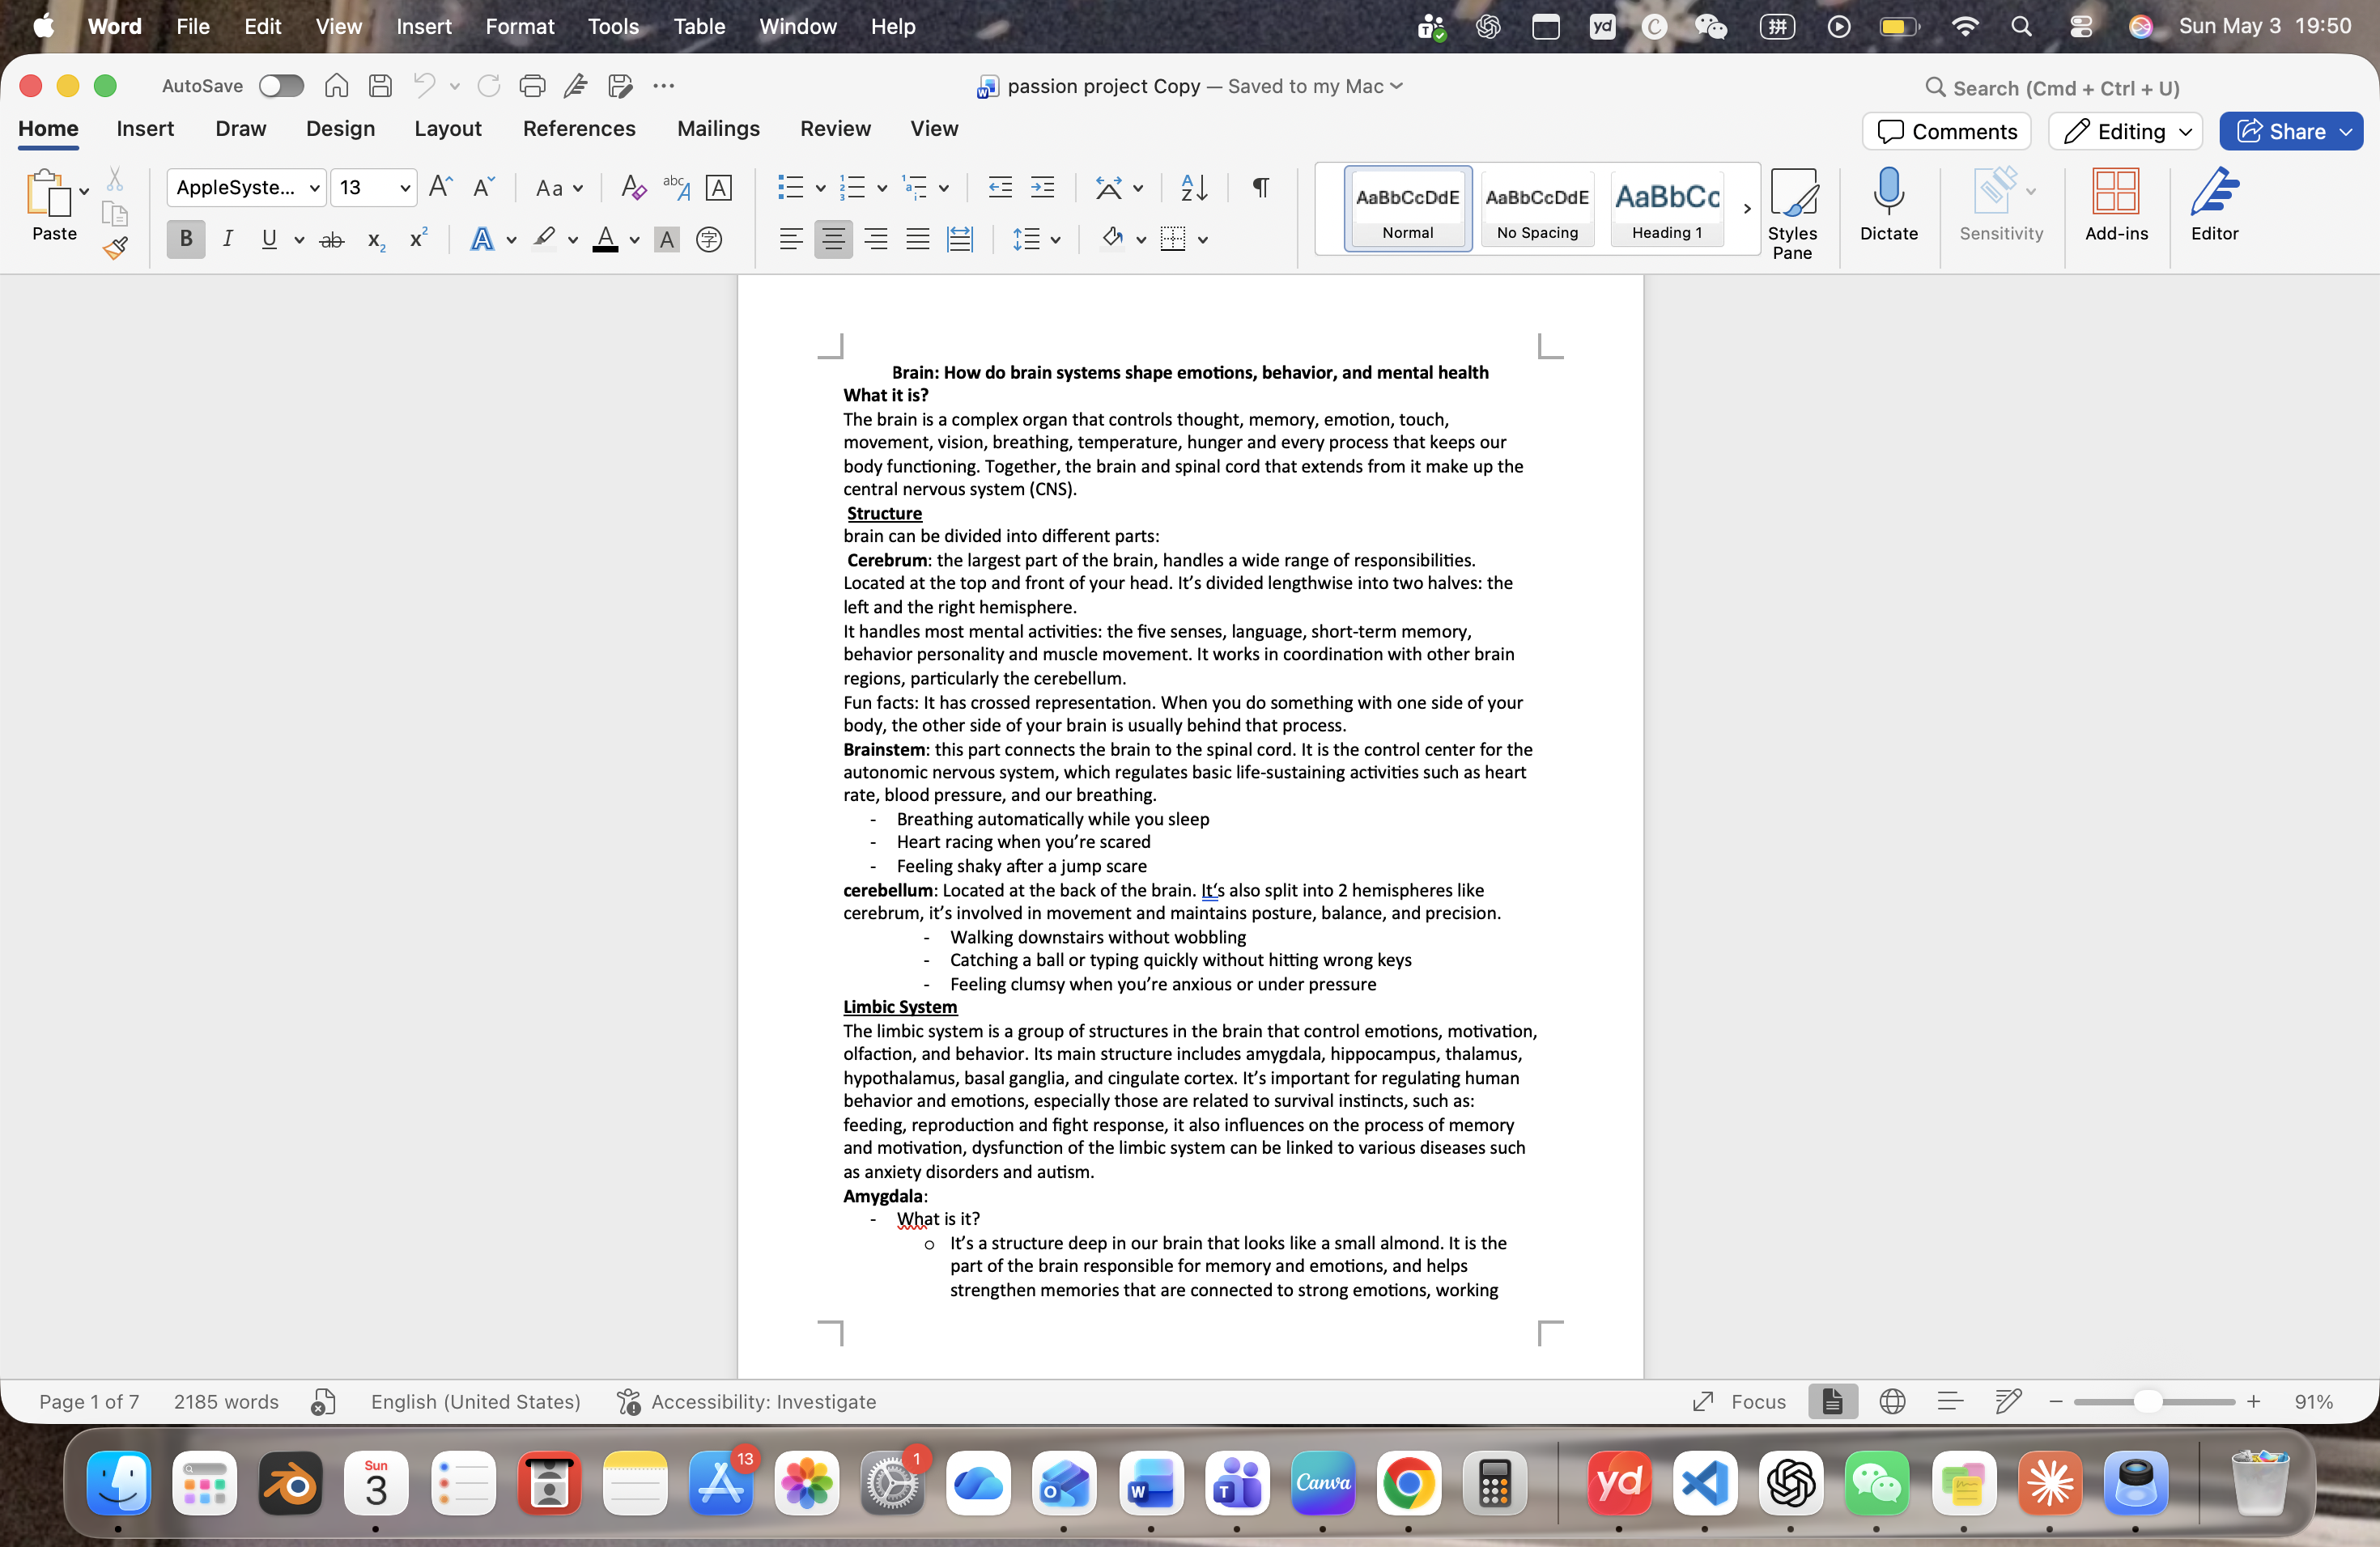Image resolution: width=2380 pixels, height=1547 pixels.
Task: Click the Sort A to Z icon
Action: (1194, 187)
